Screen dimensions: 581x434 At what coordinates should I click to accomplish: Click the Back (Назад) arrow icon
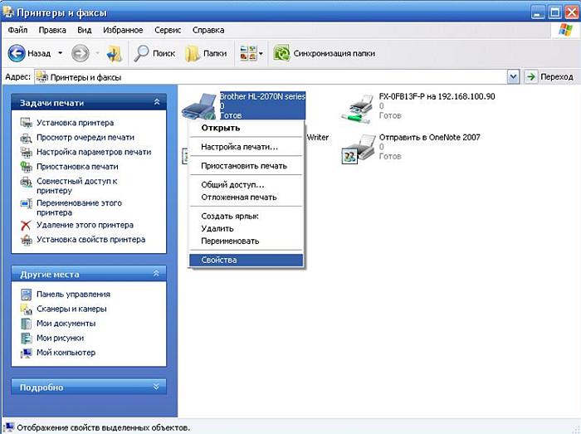tap(17, 53)
